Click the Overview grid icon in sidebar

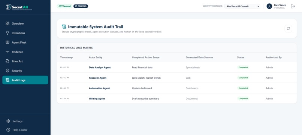[7, 23]
